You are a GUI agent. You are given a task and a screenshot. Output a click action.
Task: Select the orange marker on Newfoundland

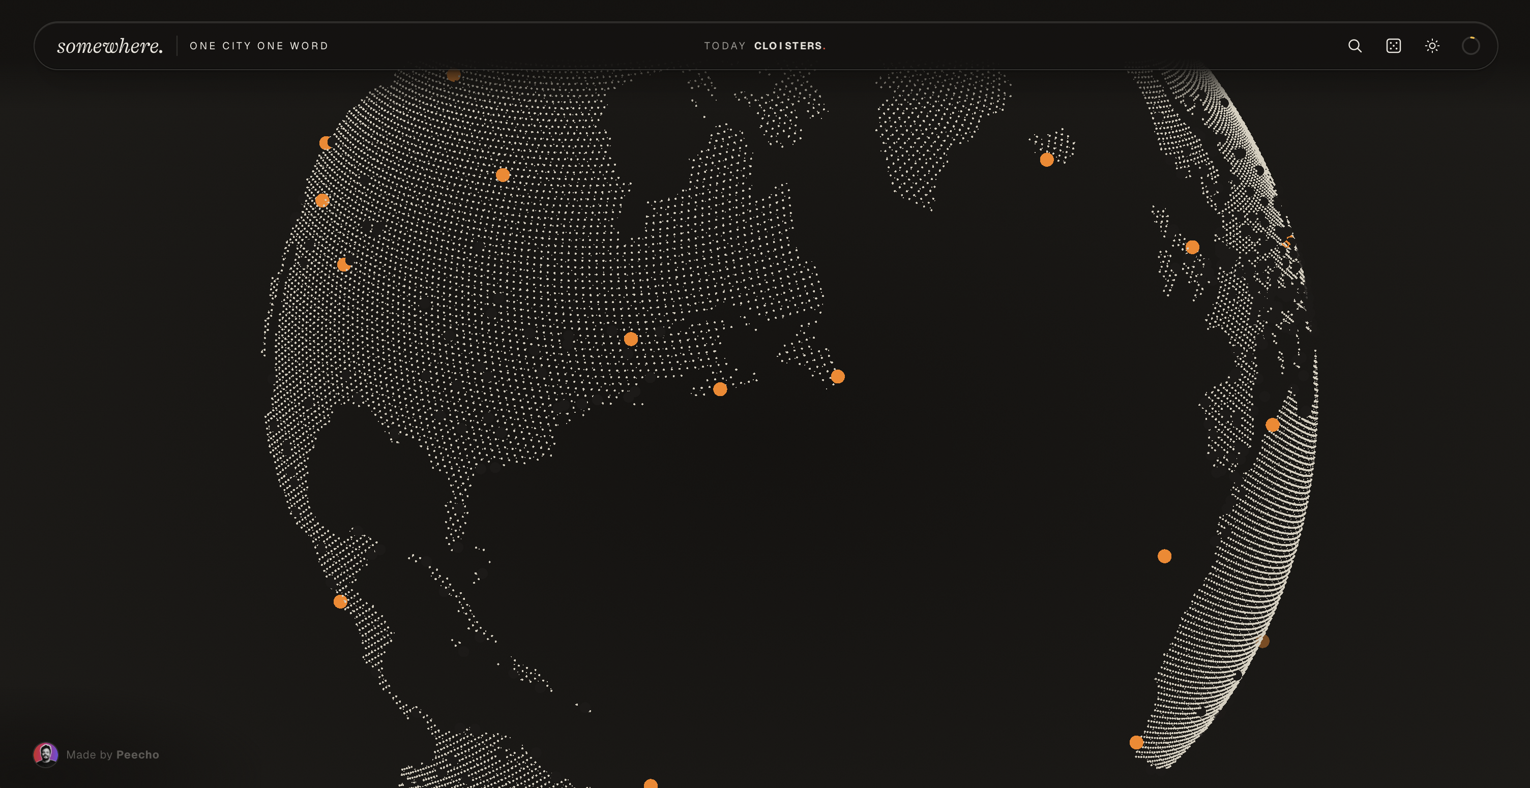click(837, 377)
